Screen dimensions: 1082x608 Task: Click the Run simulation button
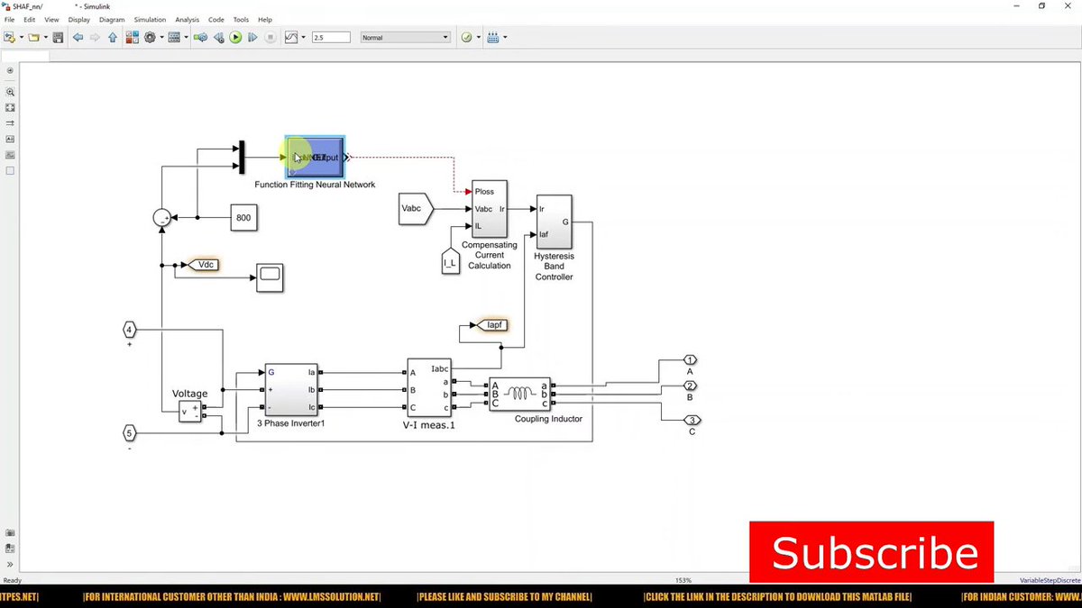[x=235, y=37]
